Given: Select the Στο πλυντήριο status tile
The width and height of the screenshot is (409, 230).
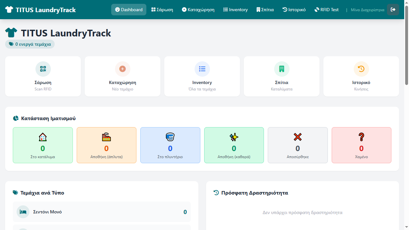Looking at the screenshot, I should 170,145.
